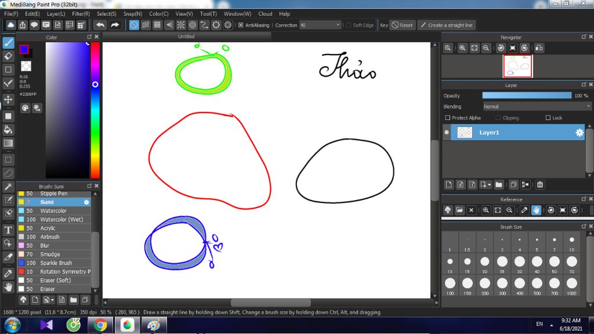
Task: Click the Reset key button
Action: pos(403,26)
